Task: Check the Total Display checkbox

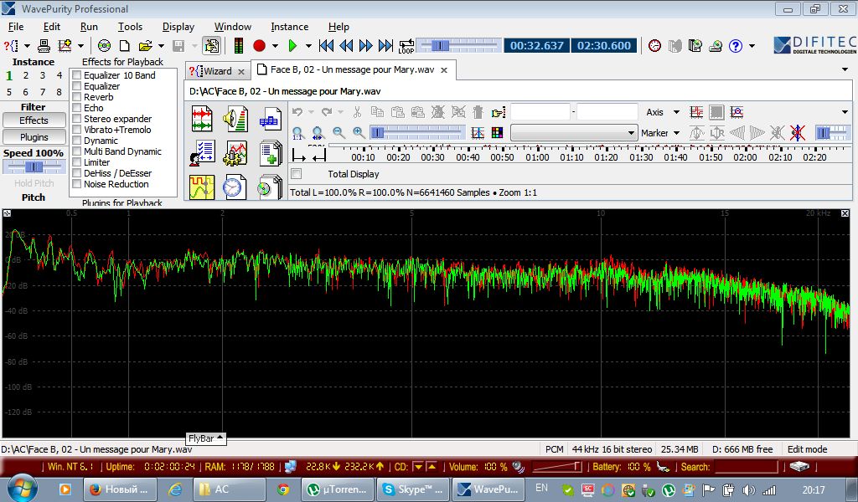Action: point(296,174)
